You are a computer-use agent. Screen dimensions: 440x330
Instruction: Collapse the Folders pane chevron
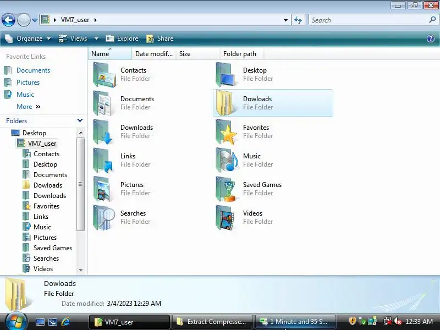point(80,120)
